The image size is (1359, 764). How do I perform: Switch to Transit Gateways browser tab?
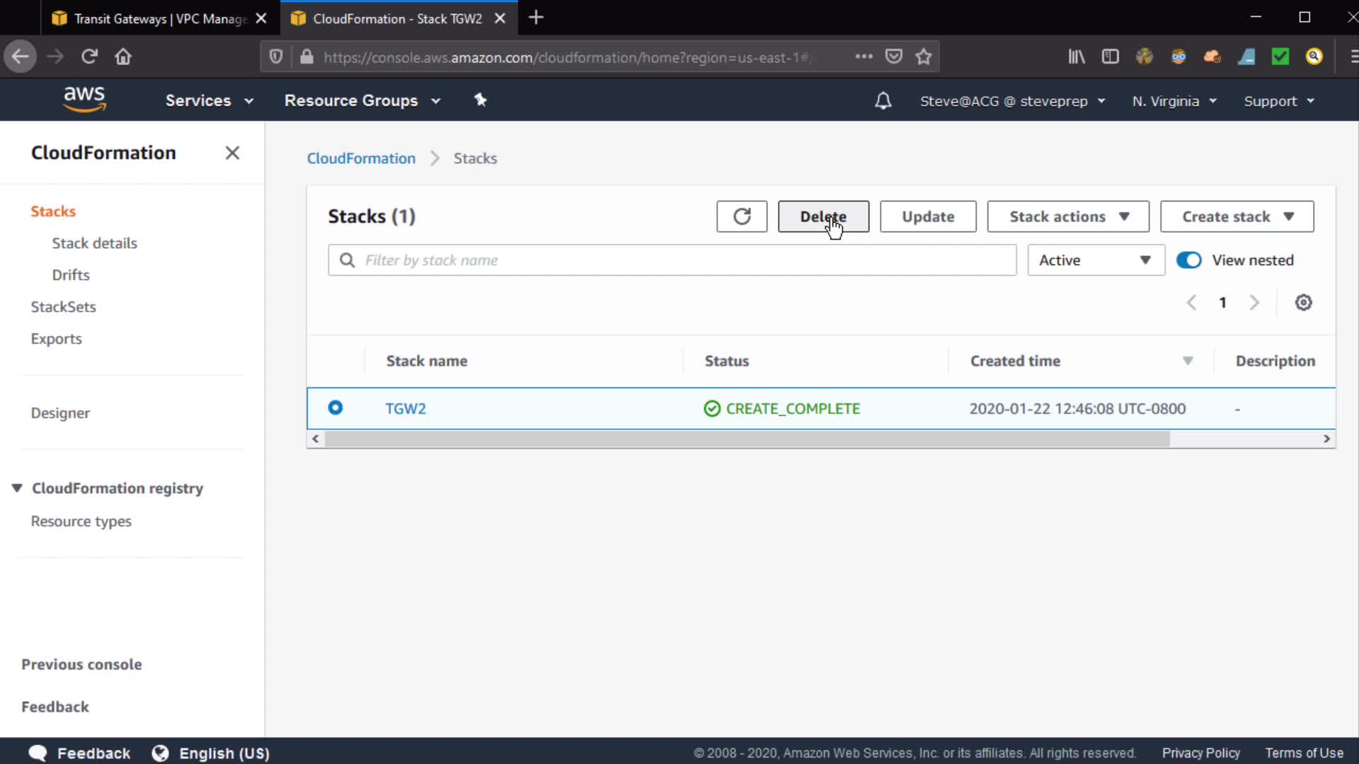(x=159, y=18)
